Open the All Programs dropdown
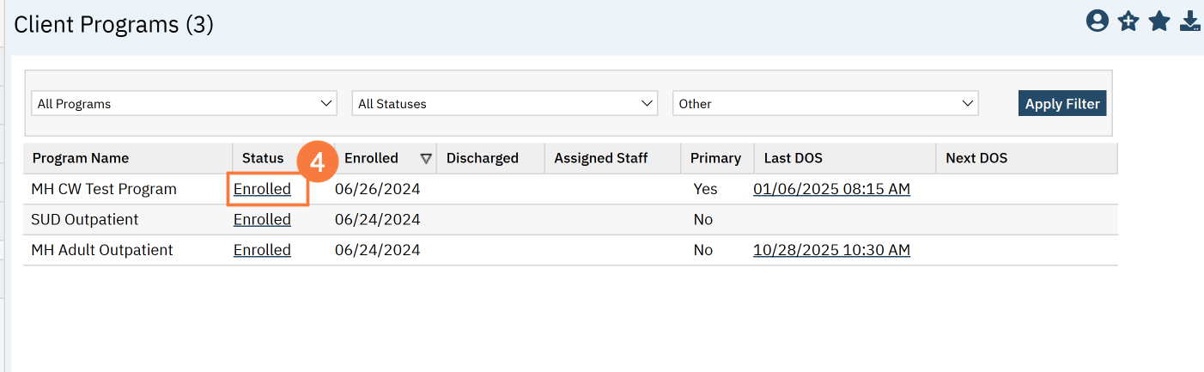 point(185,104)
